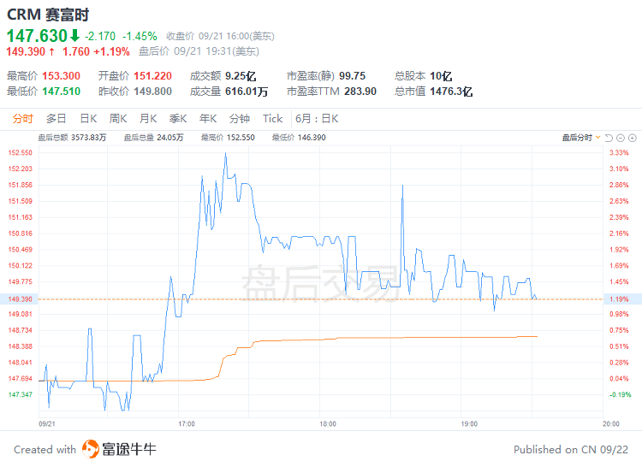Click the Published on CN 09/22 text
The height and width of the screenshot is (467, 642).
tap(571, 449)
